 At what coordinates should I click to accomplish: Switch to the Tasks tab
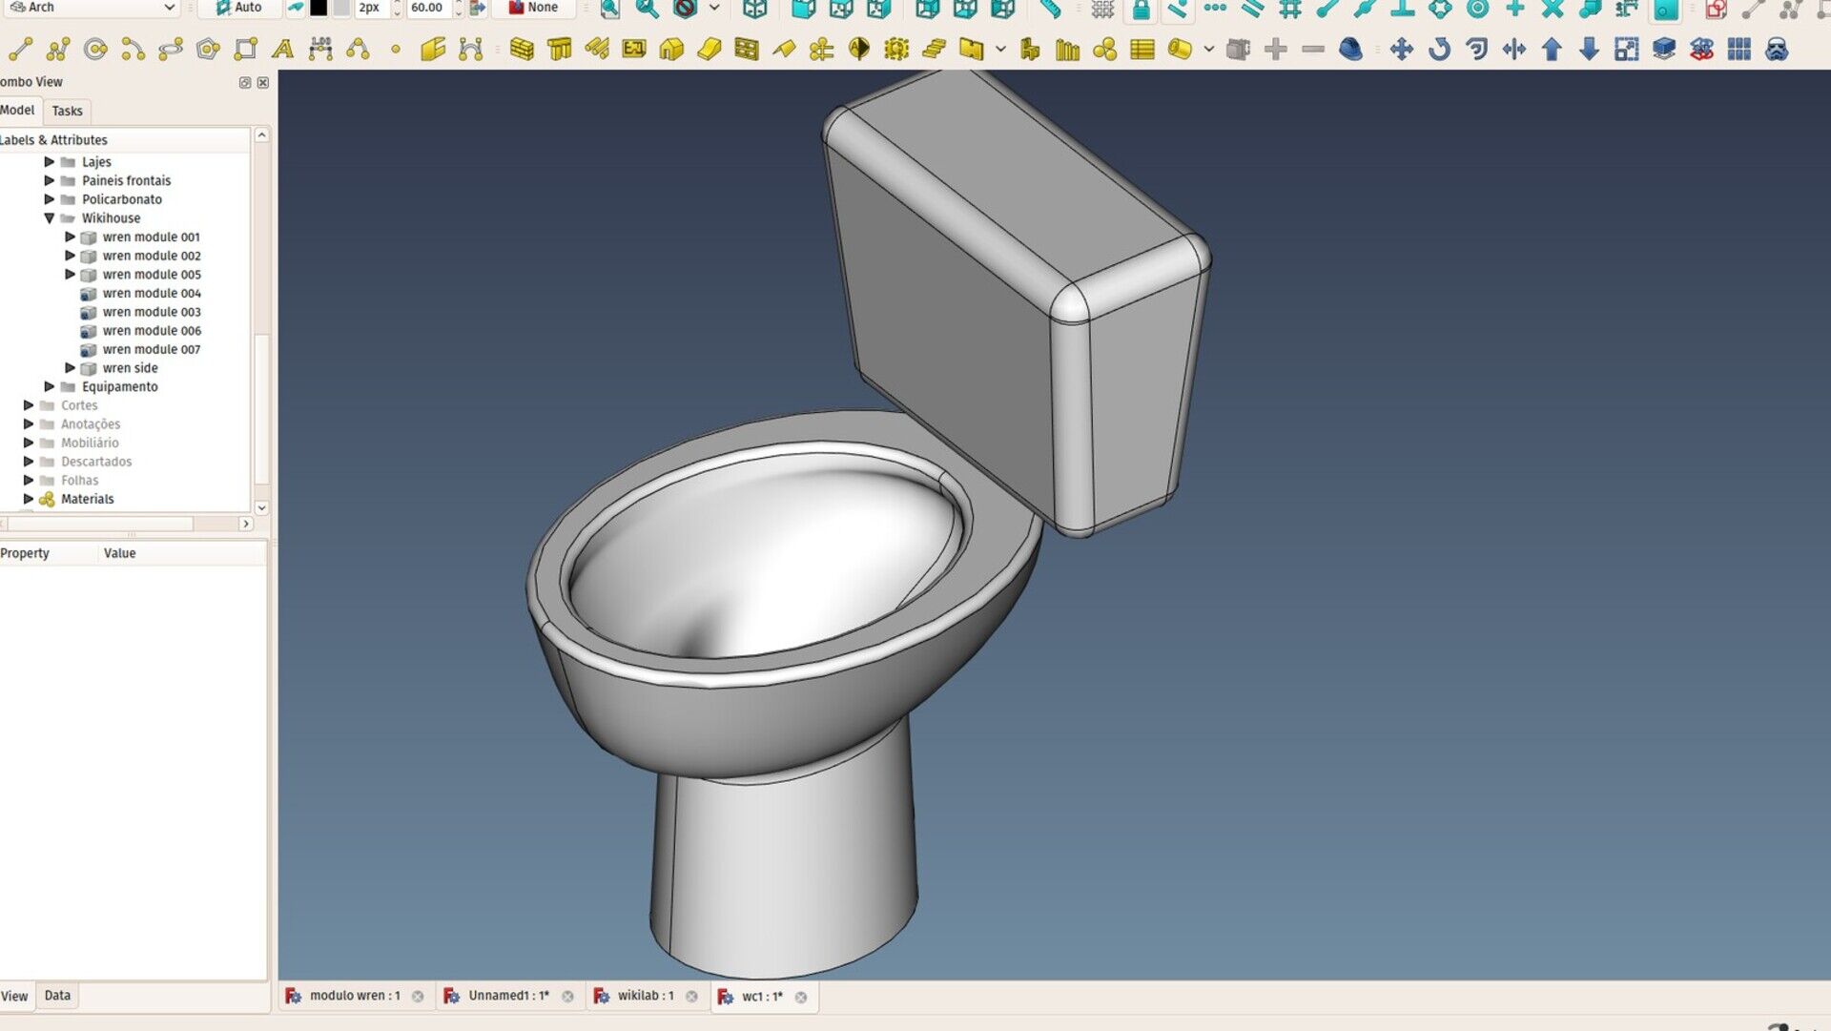[67, 111]
